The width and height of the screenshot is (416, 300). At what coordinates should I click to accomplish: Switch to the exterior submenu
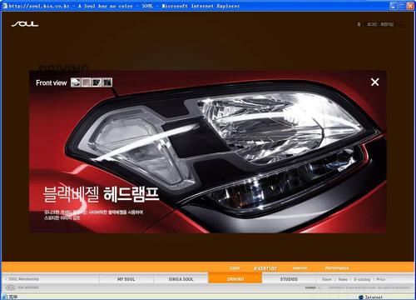point(265,268)
